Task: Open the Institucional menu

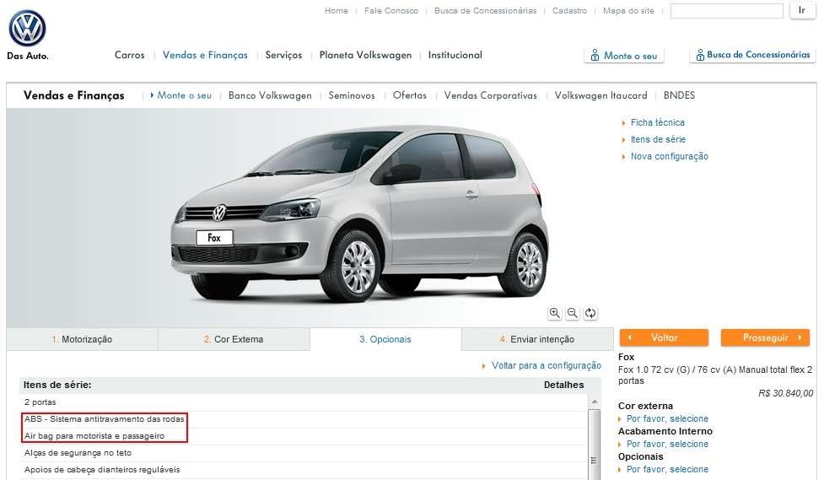Action: tap(455, 55)
